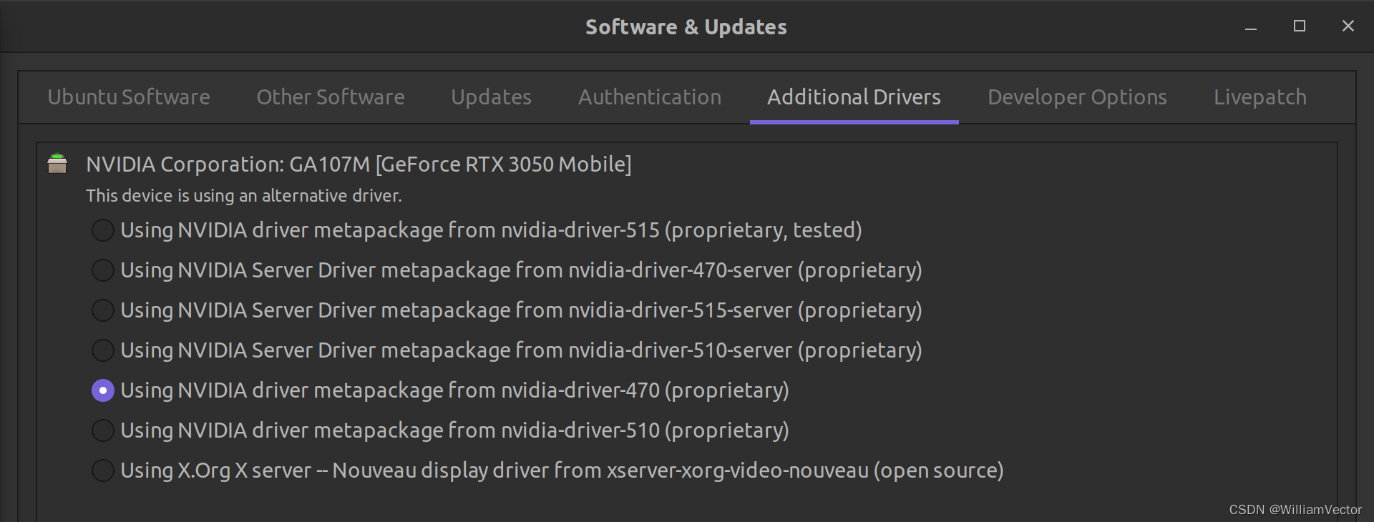Maximize the Software & Updates window
The width and height of the screenshot is (1374, 522).
point(1300,26)
